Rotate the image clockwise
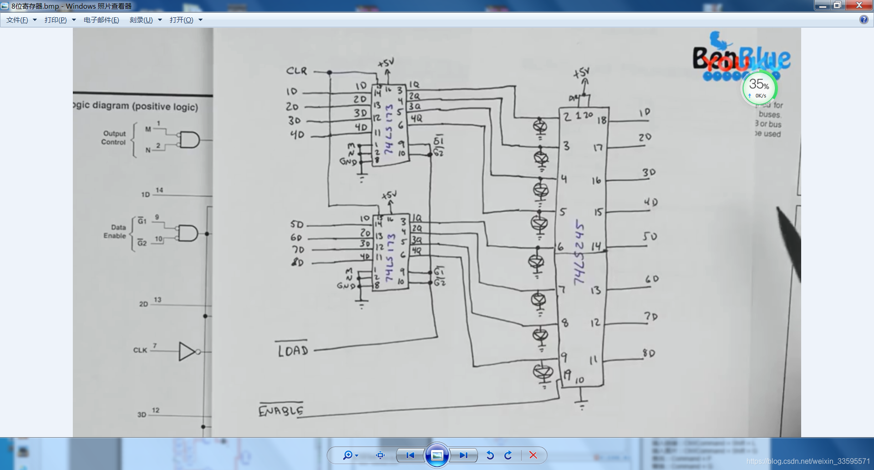This screenshot has height=470, width=874. pyautogui.click(x=508, y=455)
